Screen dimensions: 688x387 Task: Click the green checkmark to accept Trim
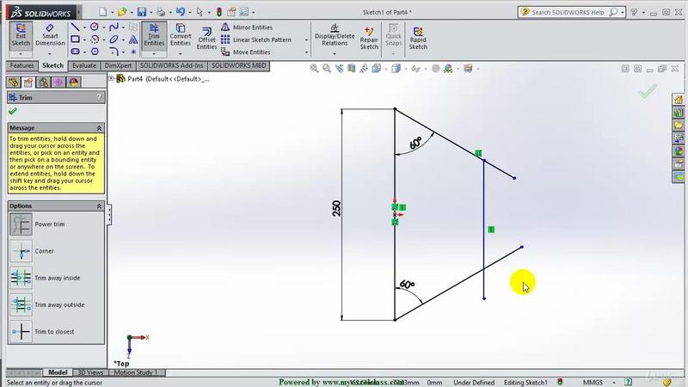coord(13,112)
